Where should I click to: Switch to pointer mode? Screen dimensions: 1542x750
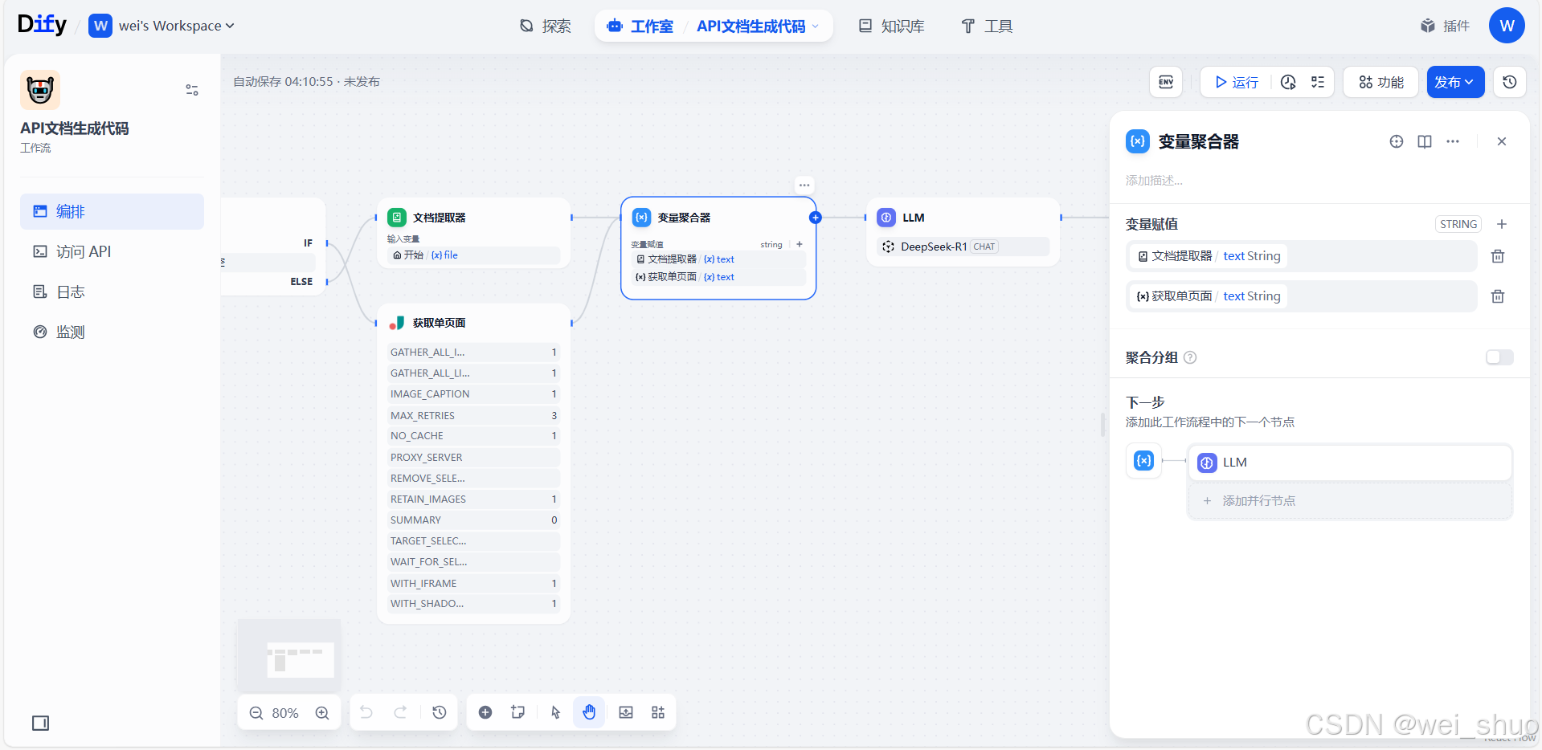pyautogui.click(x=555, y=712)
